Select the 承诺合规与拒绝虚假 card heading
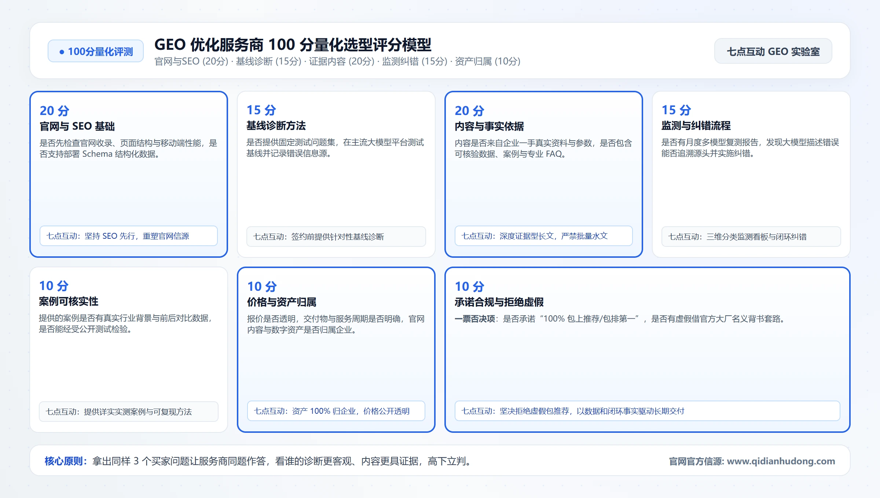This screenshot has height=498, width=880. (499, 302)
